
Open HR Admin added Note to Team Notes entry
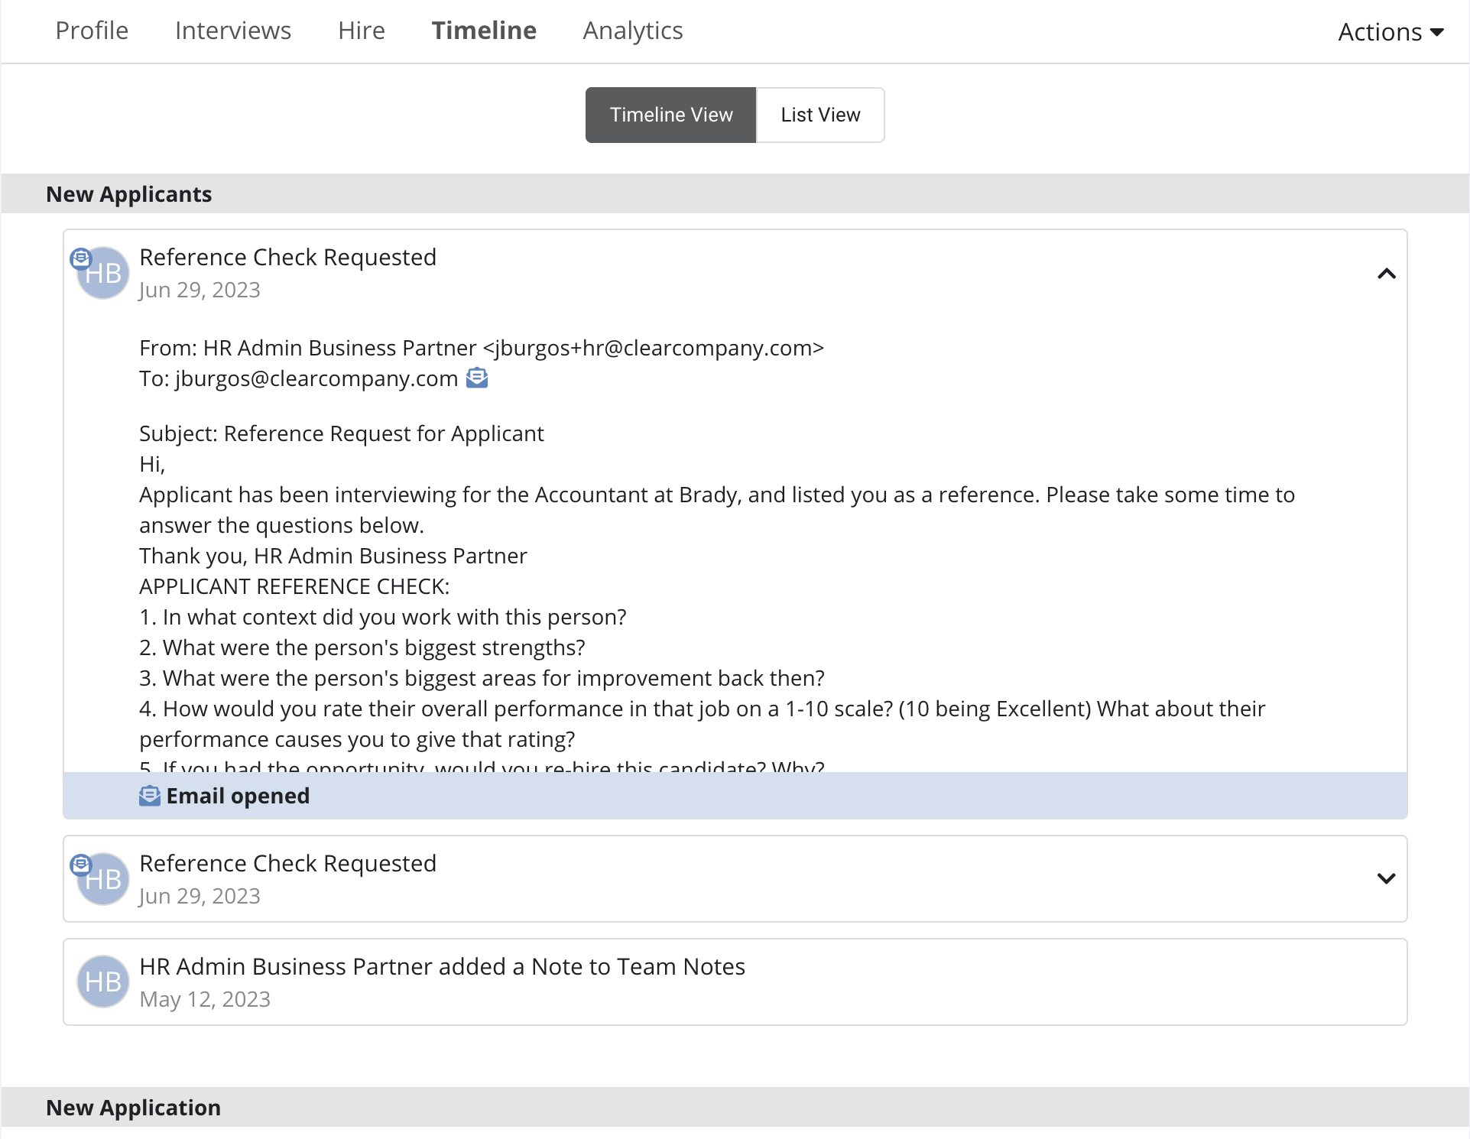735,982
